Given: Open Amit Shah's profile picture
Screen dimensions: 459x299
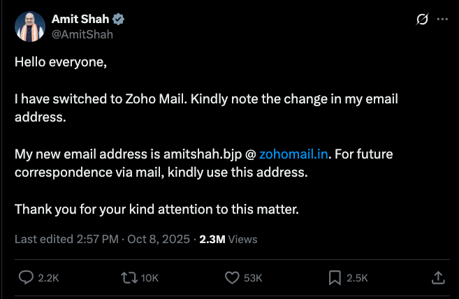Looking at the screenshot, I should tap(30, 26).
